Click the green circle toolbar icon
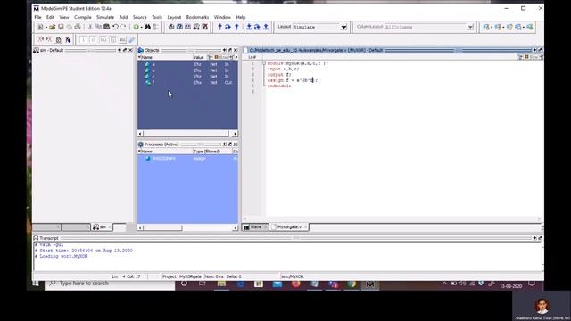 pos(136,27)
